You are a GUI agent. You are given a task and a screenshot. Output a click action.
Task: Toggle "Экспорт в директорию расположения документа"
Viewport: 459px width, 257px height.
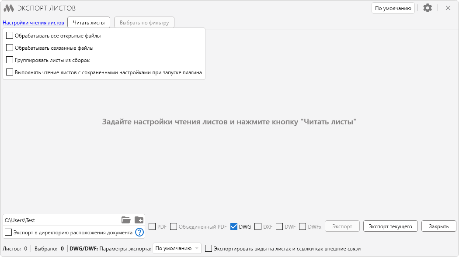[x=8, y=233]
